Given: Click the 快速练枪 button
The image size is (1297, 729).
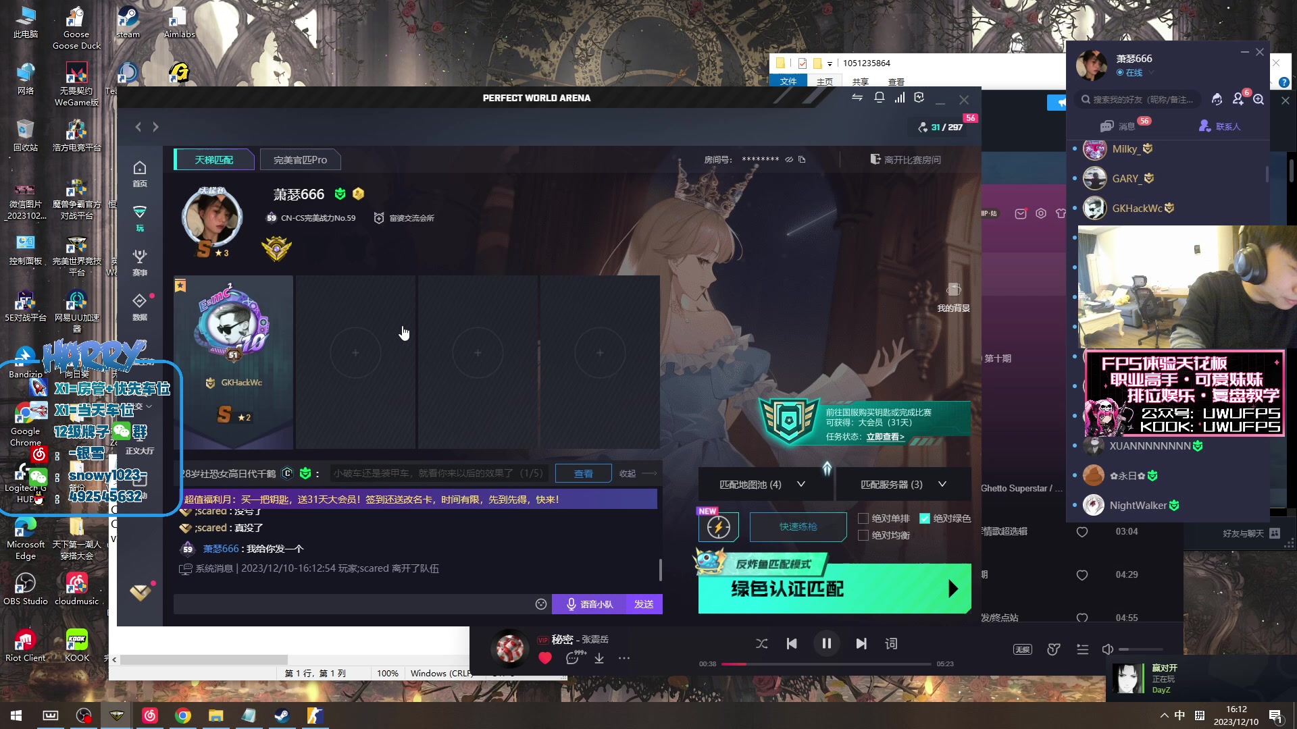Looking at the screenshot, I should pyautogui.click(x=798, y=526).
